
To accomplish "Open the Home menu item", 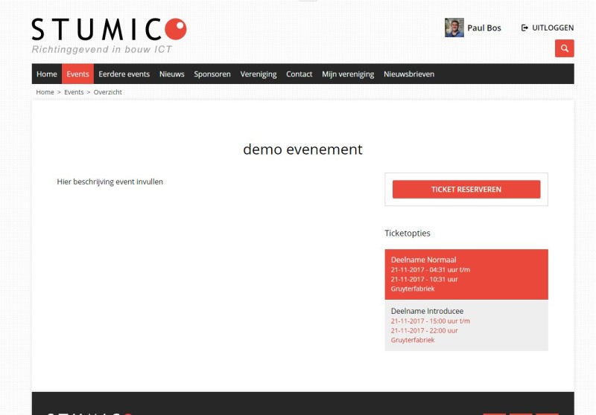I will click(47, 74).
